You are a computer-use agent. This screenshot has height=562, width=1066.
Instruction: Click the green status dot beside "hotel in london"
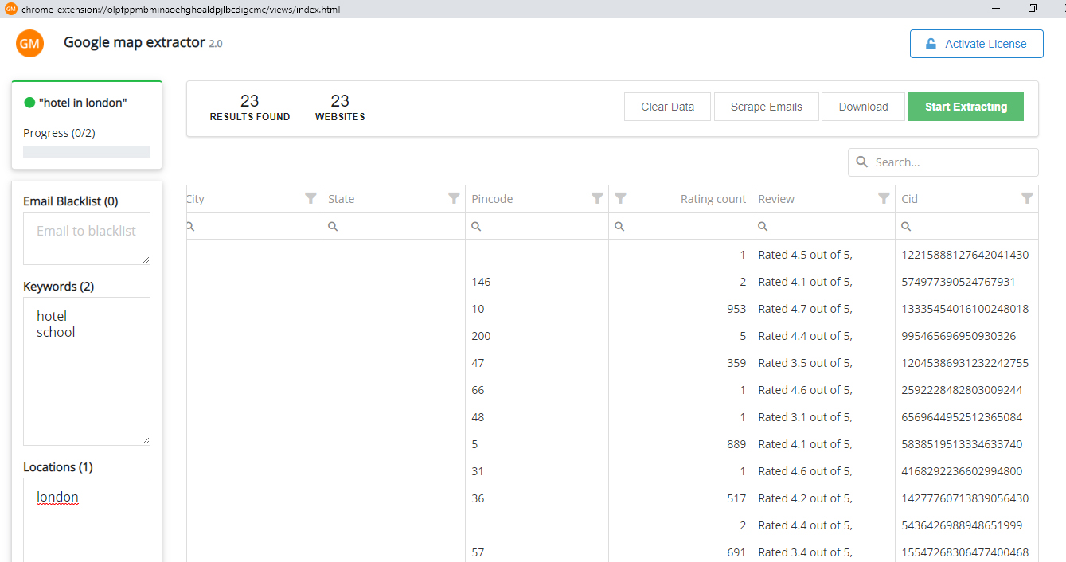pos(30,103)
